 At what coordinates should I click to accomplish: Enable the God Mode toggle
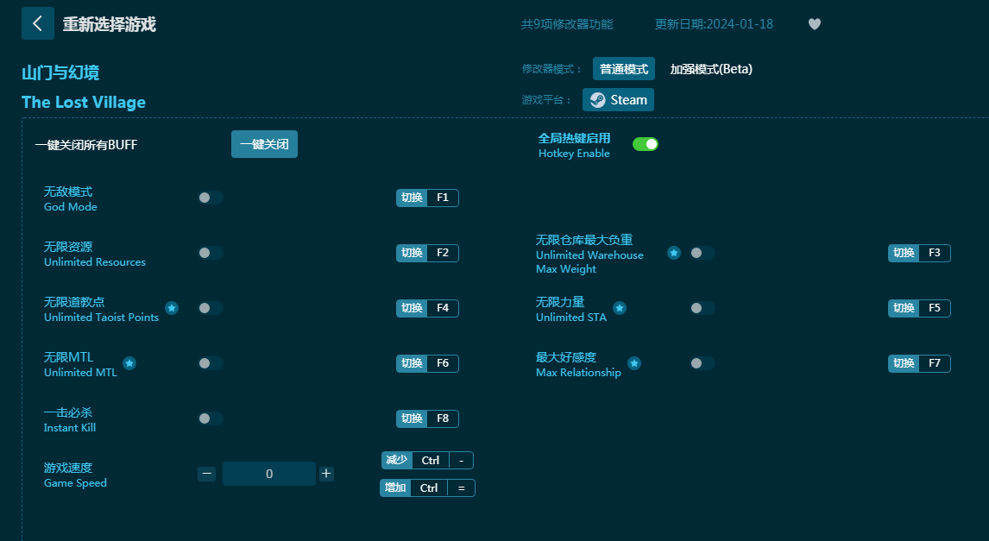point(210,198)
